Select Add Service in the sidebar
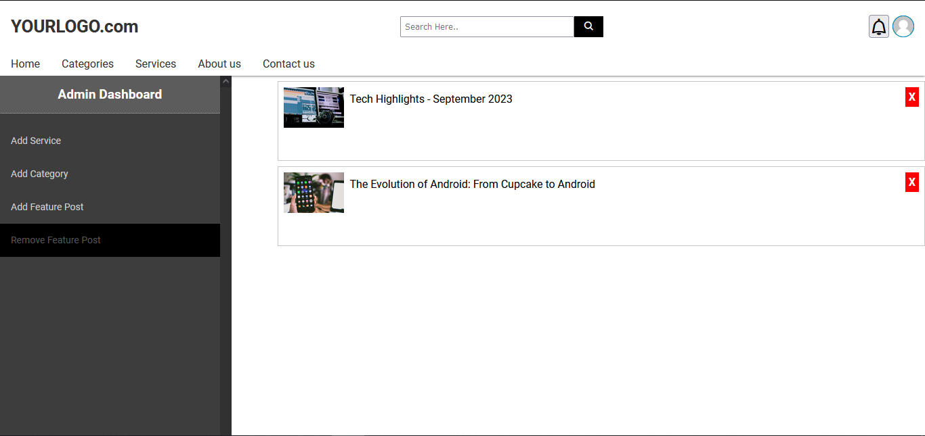This screenshot has width=925, height=436. click(x=36, y=141)
